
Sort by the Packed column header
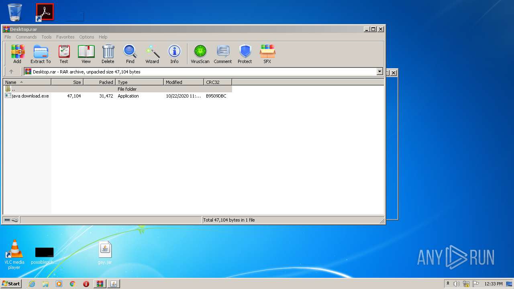pyautogui.click(x=100, y=82)
